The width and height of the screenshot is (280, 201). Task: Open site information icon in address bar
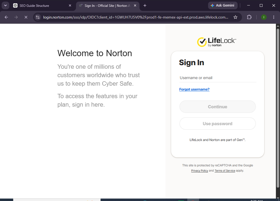[38, 17]
